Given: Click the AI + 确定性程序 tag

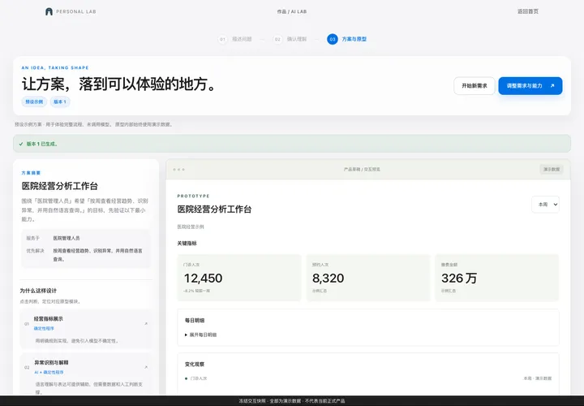Looking at the screenshot, I should click(x=49, y=372).
